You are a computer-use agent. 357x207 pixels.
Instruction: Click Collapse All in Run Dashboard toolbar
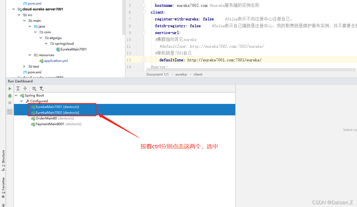(25, 88)
